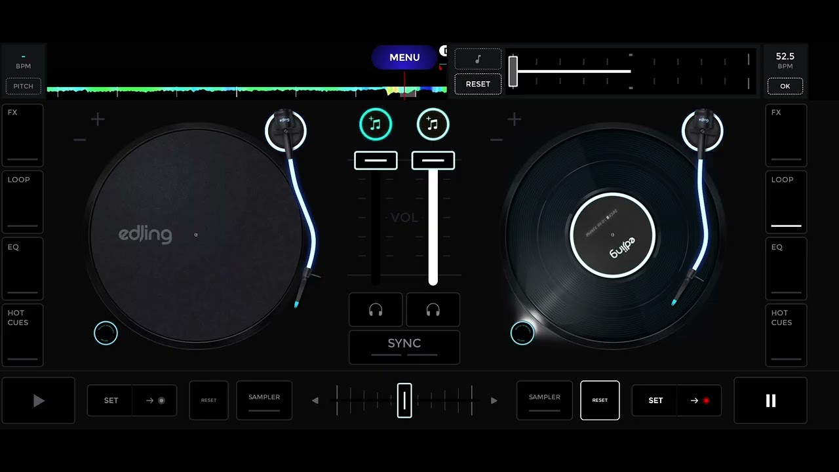
Task: Open the left deck SAMPLER
Action: [x=264, y=401]
